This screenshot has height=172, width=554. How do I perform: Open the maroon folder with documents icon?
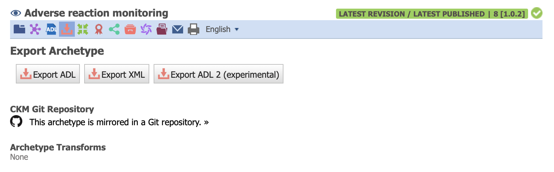[162, 29]
